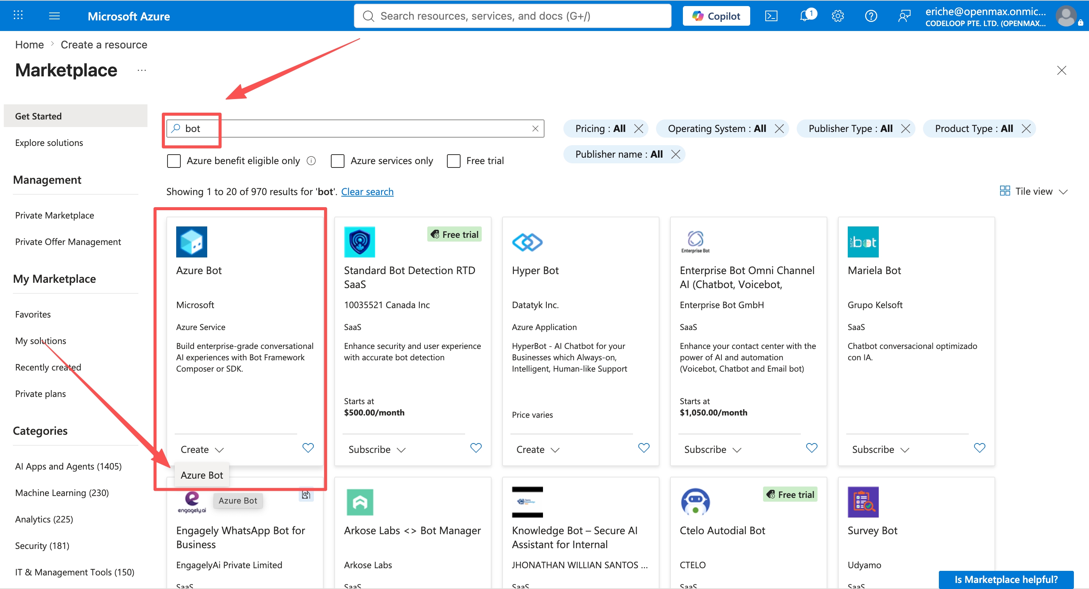The height and width of the screenshot is (589, 1089).
Task: Select Get Started in the sidebar
Action: [x=76, y=116]
